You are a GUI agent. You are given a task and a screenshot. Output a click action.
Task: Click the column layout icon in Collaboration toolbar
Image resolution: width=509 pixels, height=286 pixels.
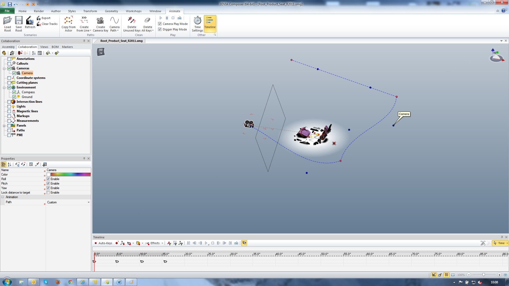40,53
